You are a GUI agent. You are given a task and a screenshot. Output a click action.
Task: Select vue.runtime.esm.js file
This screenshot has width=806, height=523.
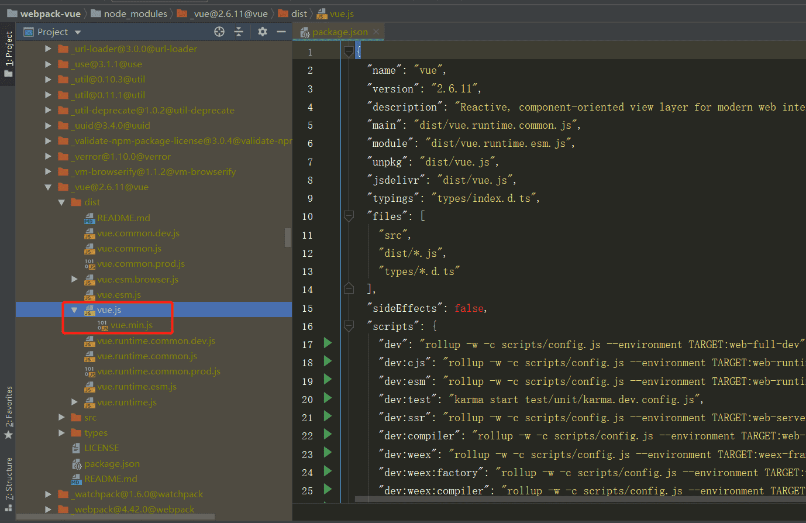(137, 387)
